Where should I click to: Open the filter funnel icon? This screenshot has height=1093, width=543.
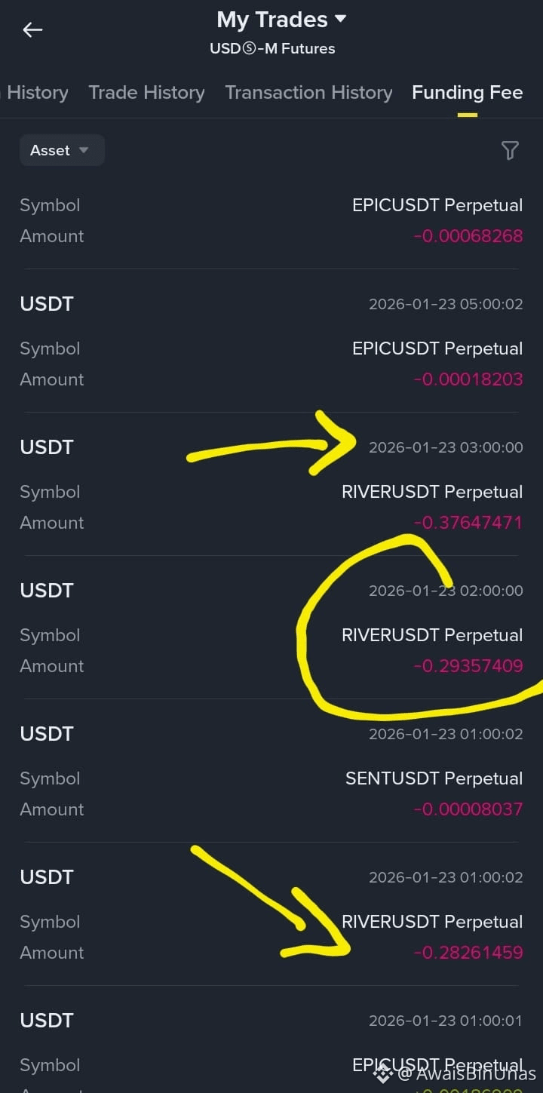point(510,150)
